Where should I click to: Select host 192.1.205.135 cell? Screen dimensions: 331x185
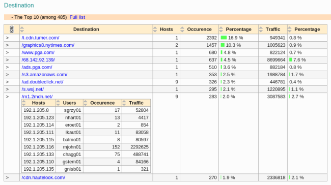point(39,169)
